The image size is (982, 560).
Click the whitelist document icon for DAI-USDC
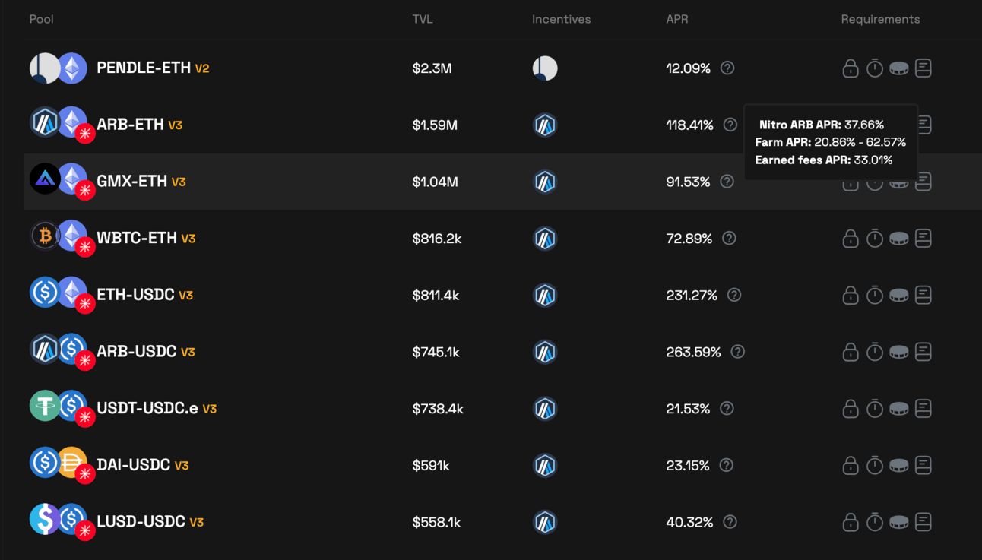pyautogui.click(x=923, y=465)
